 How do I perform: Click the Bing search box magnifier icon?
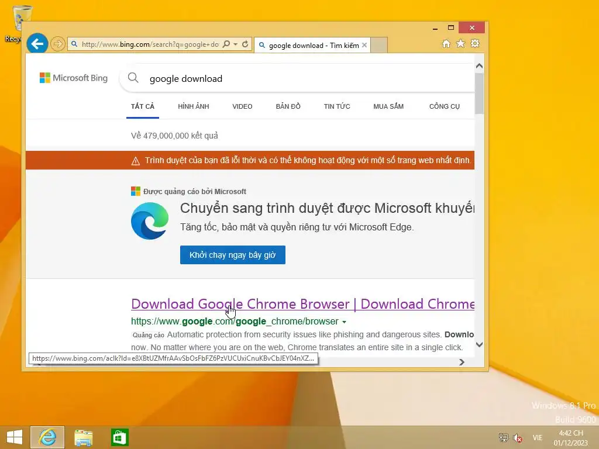tap(133, 78)
